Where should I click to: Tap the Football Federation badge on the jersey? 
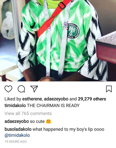[74, 31]
